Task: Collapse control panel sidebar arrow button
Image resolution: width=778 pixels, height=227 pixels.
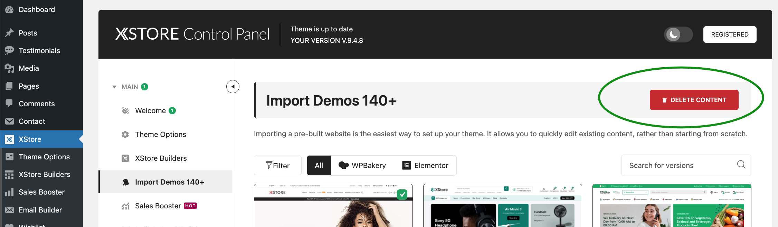Action: 233,87
